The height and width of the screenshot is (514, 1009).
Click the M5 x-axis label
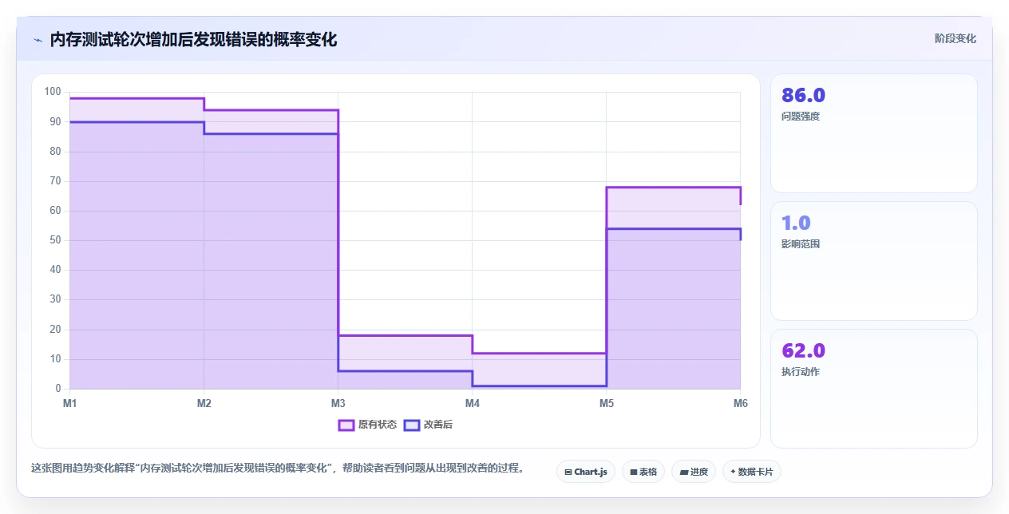click(606, 404)
